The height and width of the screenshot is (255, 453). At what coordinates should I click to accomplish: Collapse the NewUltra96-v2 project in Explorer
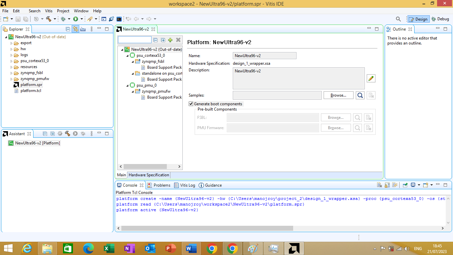(x=6, y=37)
